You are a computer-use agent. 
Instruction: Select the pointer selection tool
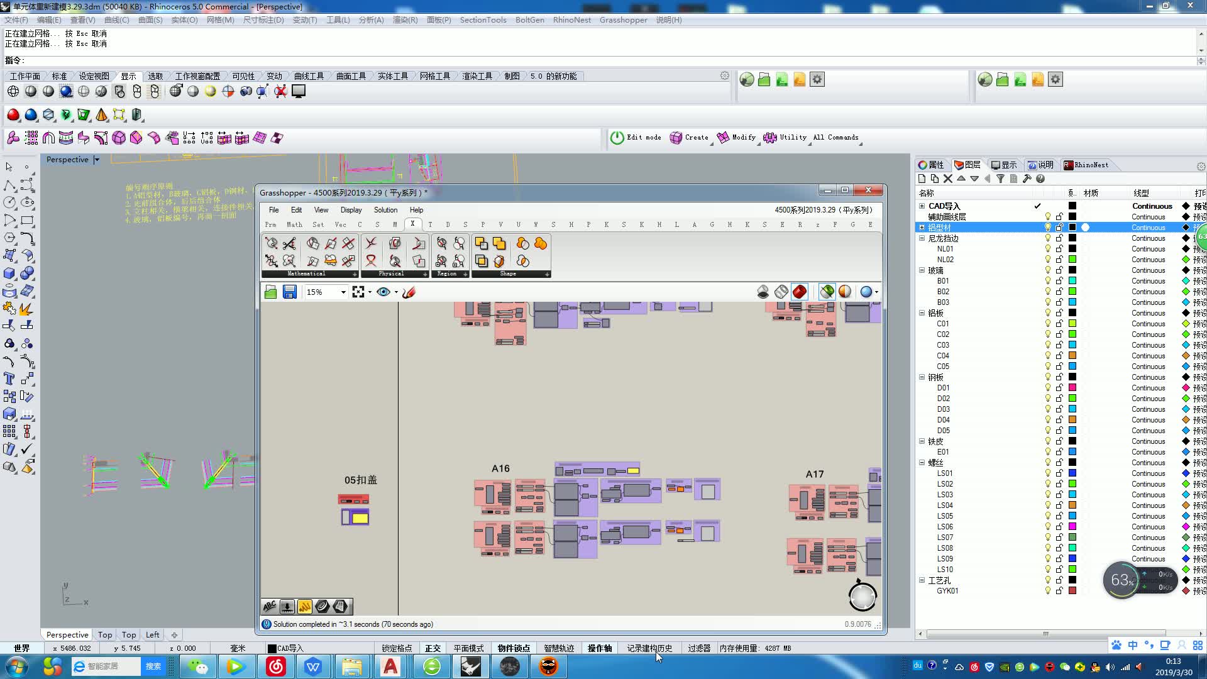click(9, 167)
